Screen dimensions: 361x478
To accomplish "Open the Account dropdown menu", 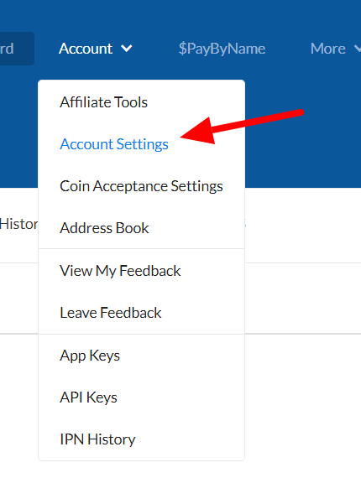I will point(96,49).
